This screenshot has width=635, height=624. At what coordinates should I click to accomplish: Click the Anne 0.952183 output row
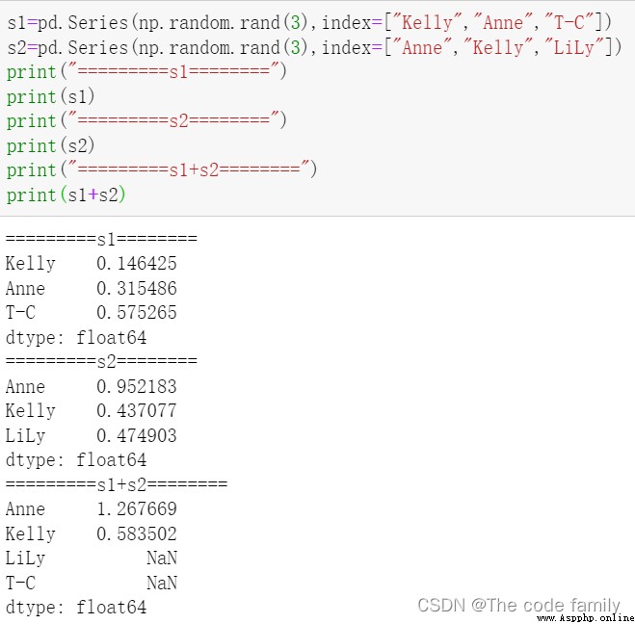click(91, 386)
